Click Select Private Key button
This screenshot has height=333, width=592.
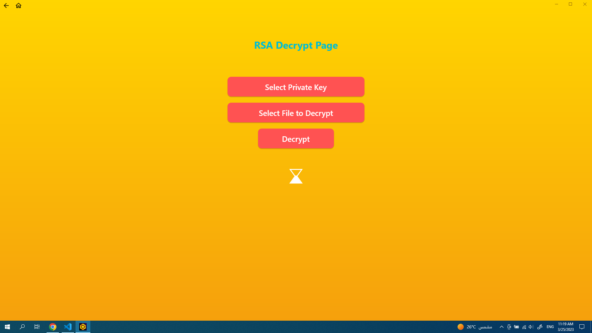click(x=296, y=87)
